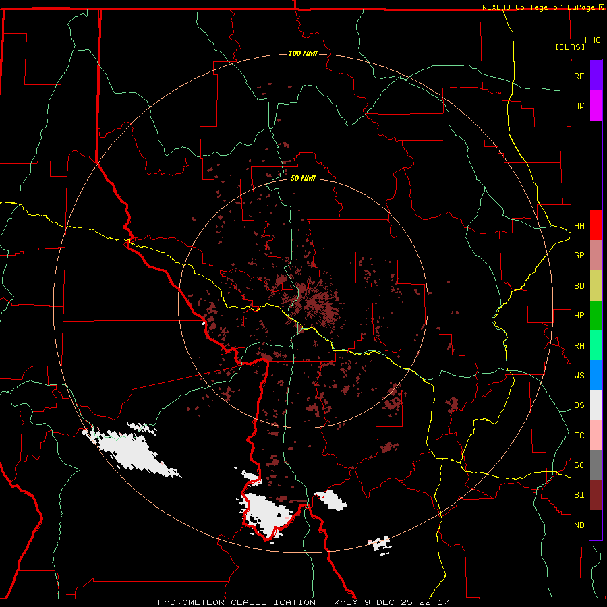Click the RA legend label
607x607 pixels.
(579, 346)
